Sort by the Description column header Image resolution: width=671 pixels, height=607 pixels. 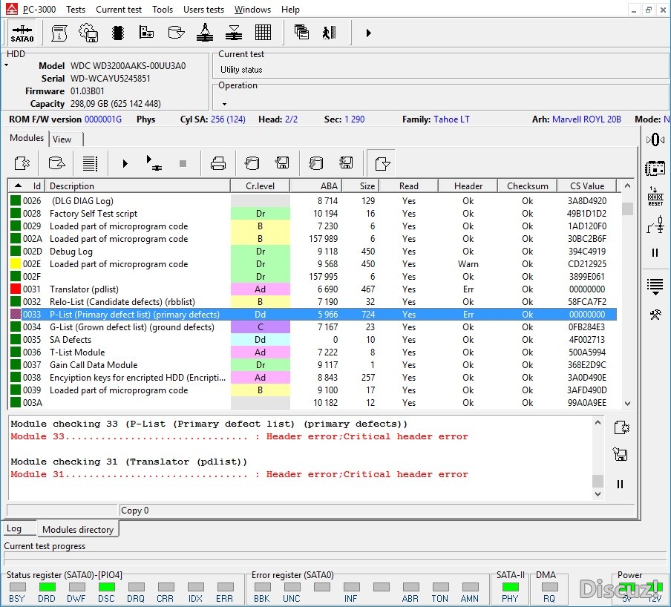(138, 186)
